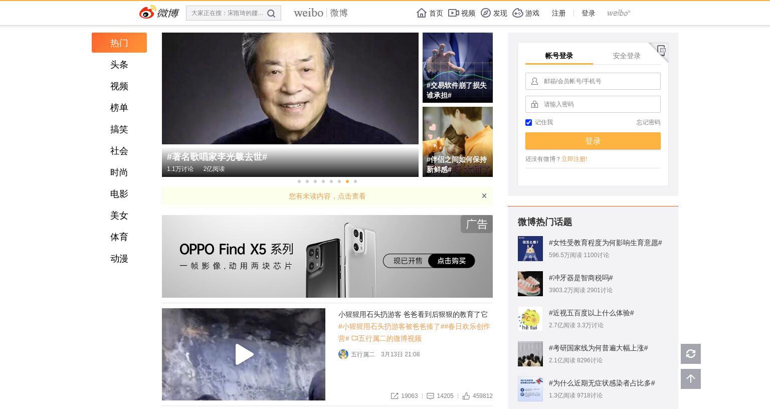
Task: Focus the password input field
Action: click(x=593, y=104)
